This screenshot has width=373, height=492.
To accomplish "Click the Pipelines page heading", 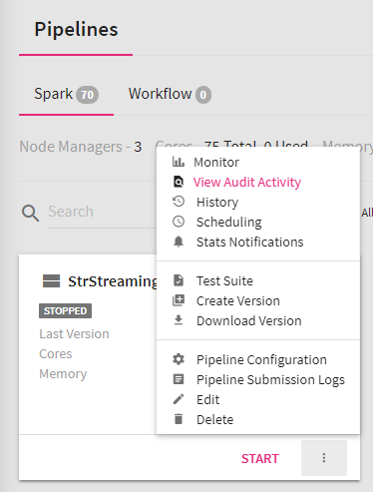I will [x=76, y=29].
